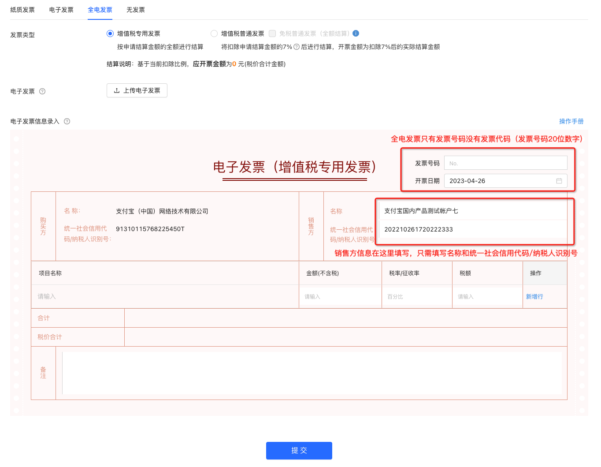Image resolution: width=601 pixels, height=467 pixels.
Task: Switch to the 无发票 tab
Action: tap(136, 10)
